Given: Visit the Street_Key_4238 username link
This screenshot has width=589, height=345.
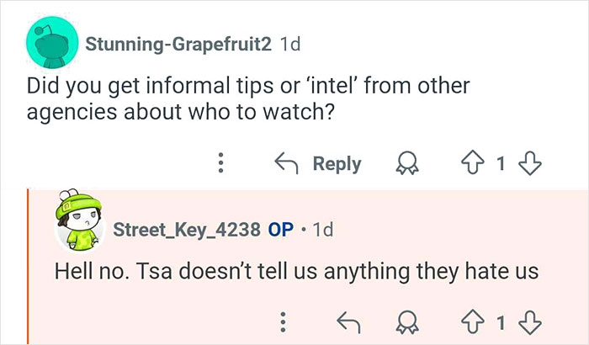Looking at the screenshot, I should click(186, 230).
